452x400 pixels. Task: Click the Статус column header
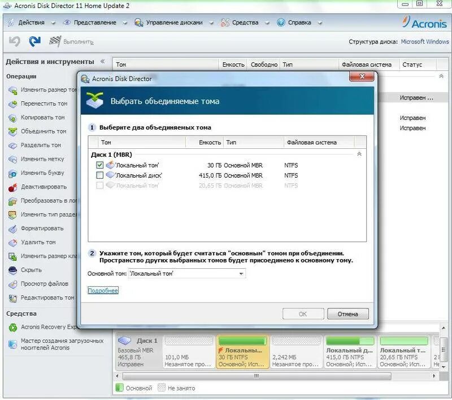tap(418, 64)
